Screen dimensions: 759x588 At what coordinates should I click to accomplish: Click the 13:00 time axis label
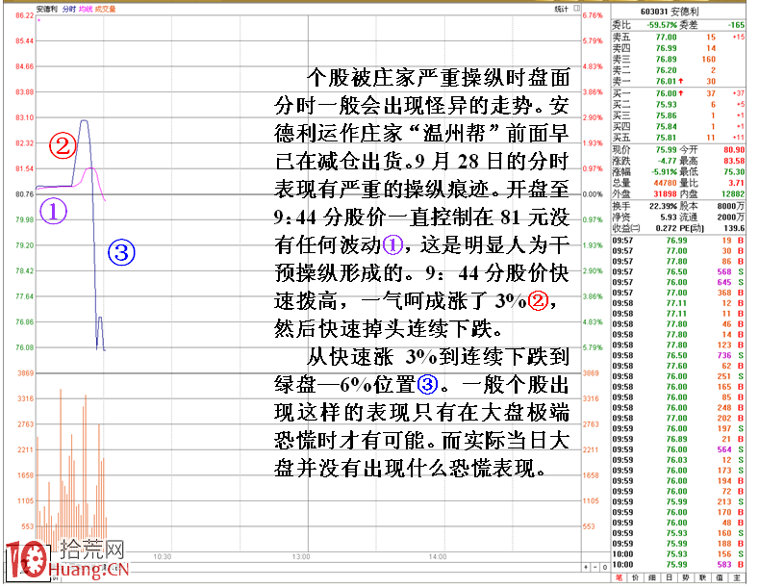coord(301,557)
